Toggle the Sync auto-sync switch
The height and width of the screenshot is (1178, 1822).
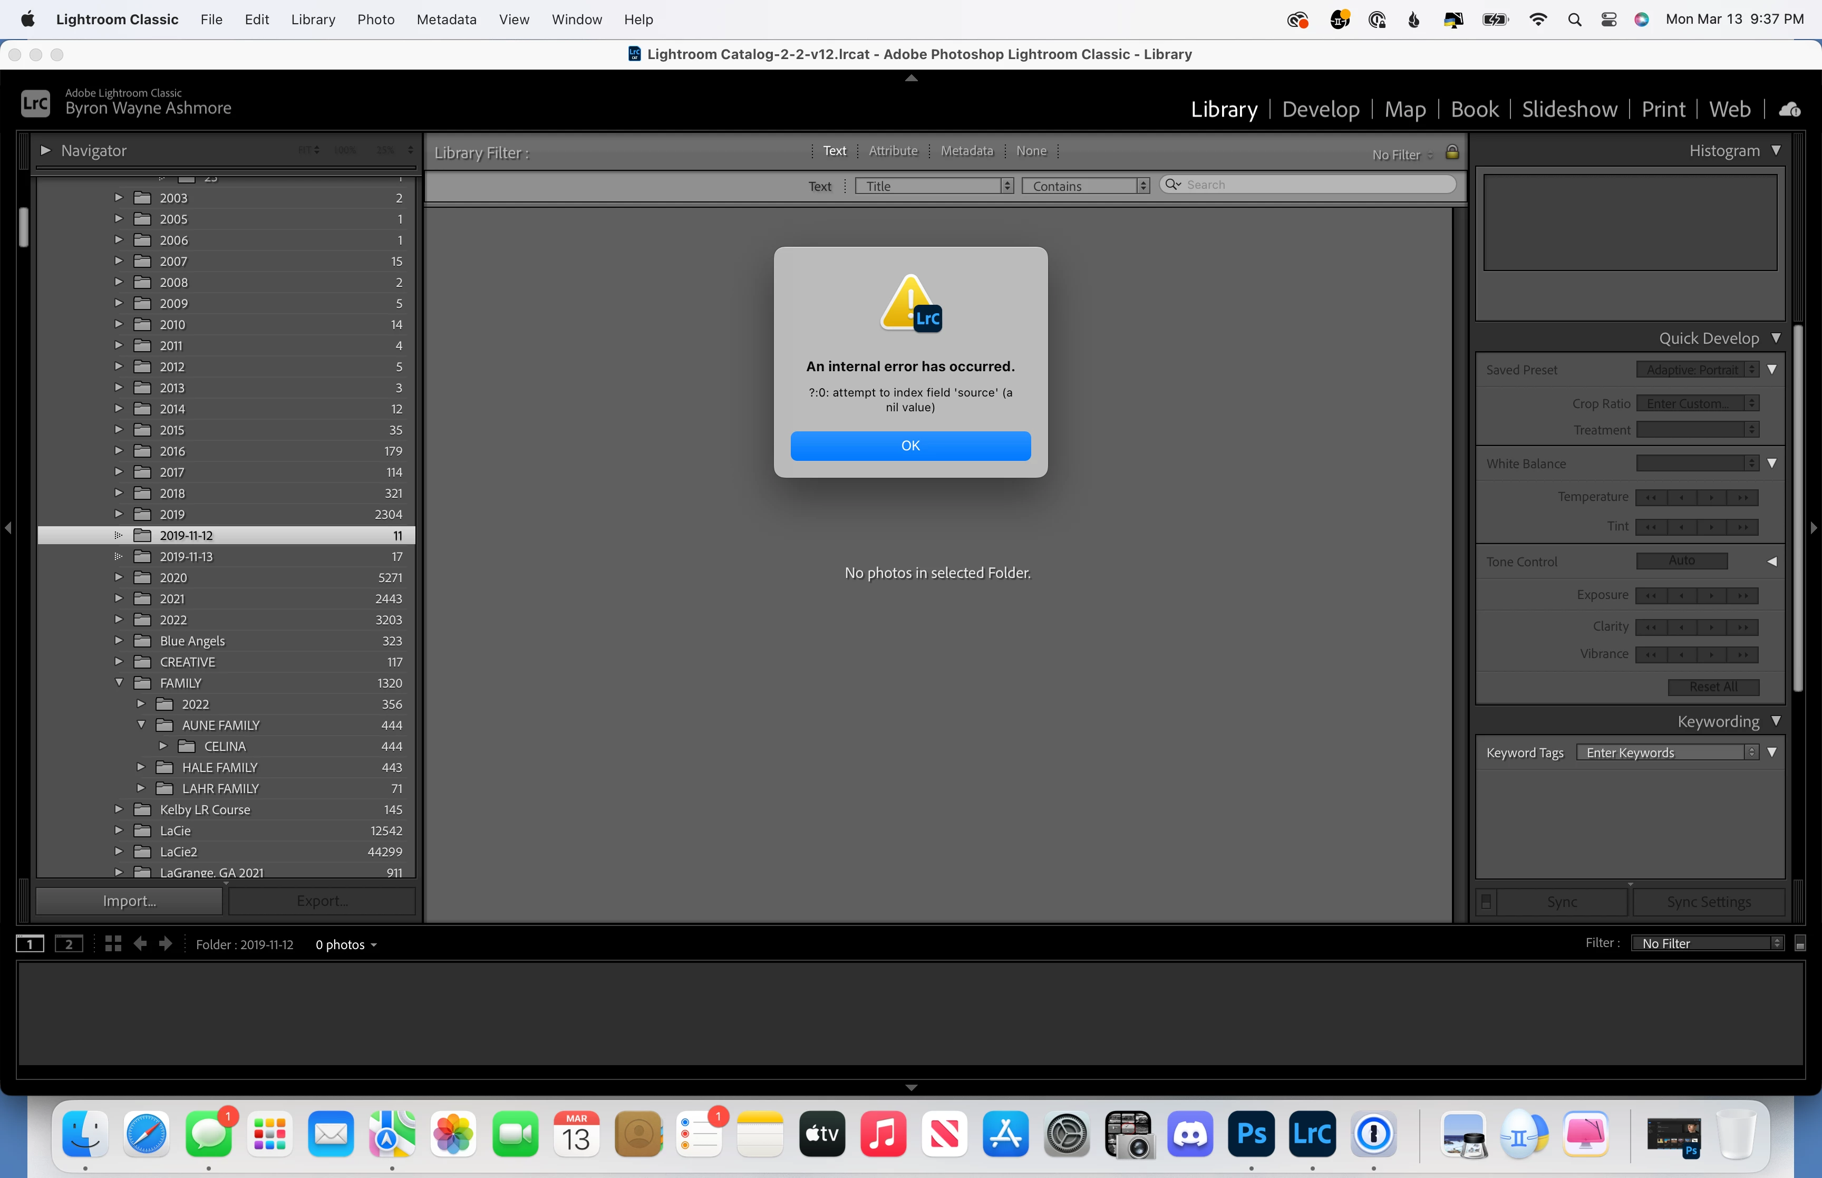click(1486, 901)
